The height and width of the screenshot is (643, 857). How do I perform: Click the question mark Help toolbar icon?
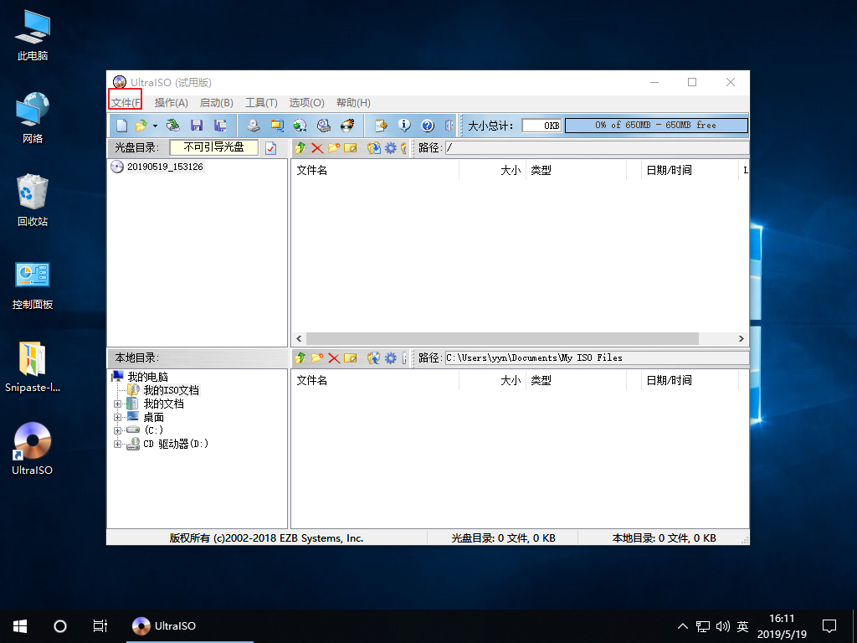(428, 126)
